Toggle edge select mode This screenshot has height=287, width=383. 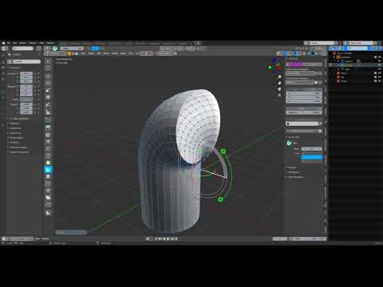tap(73, 53)
